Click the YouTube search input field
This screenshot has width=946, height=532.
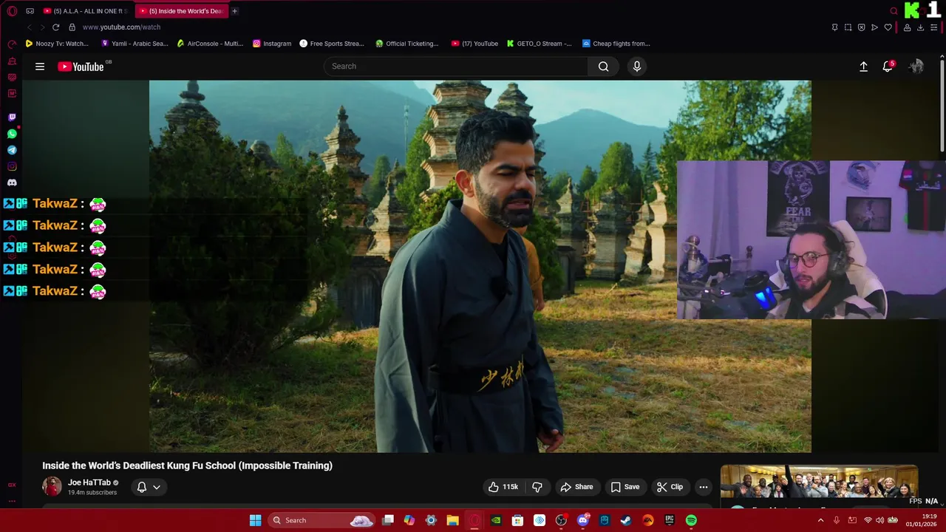456,66
